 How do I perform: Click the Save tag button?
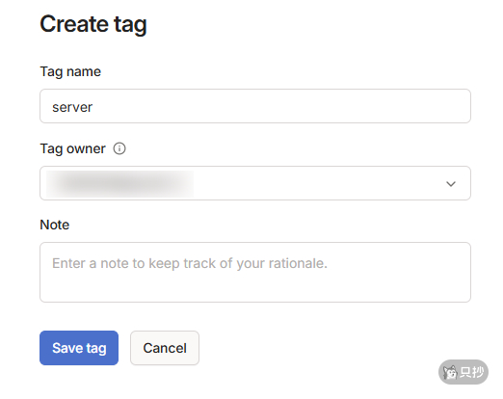(x=79, y=348)
